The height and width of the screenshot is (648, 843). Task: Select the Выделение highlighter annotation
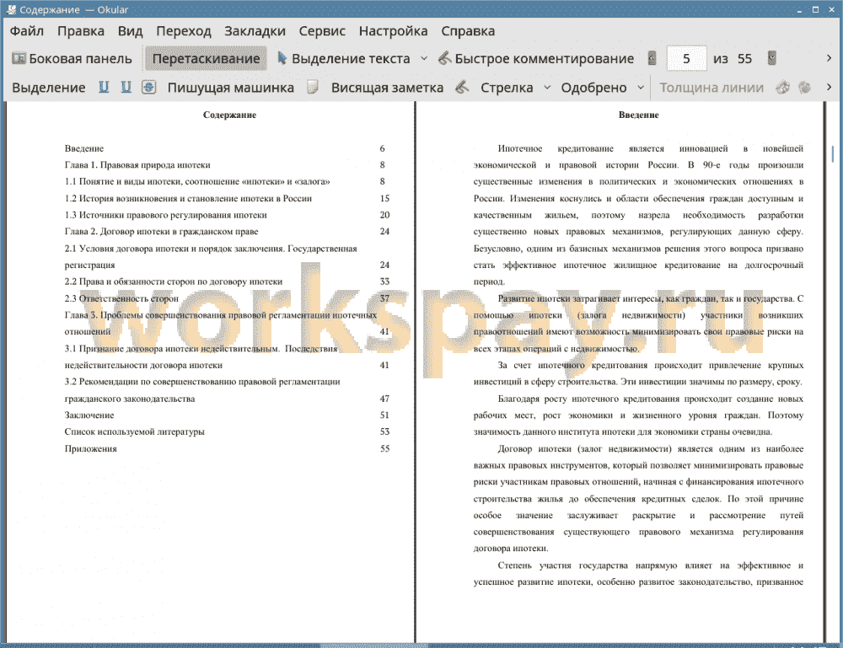48,88
